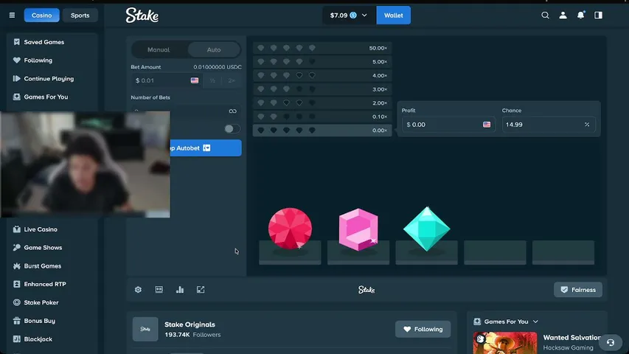This screenshot has width=629, height=354.
Task: Open live support headset icon
Action: (x=611, y=342)
